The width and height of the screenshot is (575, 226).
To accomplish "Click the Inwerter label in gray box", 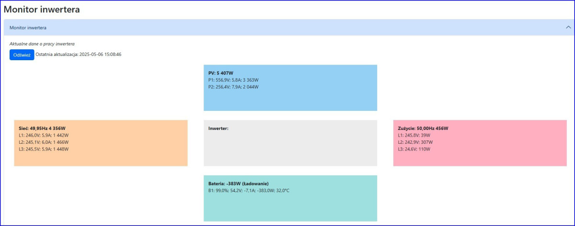I will click(x=218, y=129).
